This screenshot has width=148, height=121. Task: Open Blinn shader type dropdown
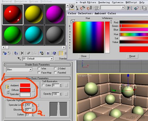tap(30, 70)
